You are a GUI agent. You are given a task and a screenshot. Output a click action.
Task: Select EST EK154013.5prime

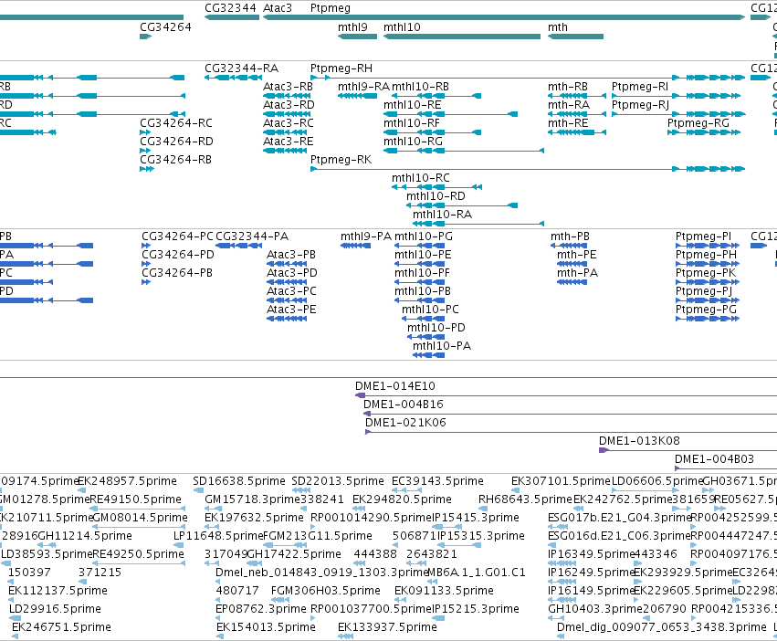pyautogui.click(x=266, y=627)
